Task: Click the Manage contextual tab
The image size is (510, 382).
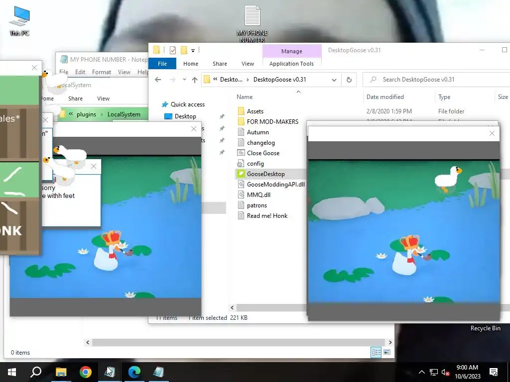Action: point(292,51)
